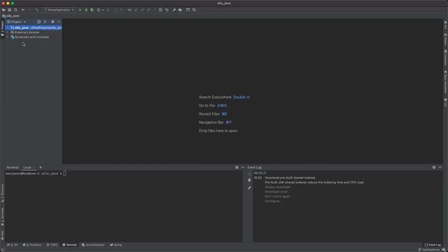The height and width of the screenshot is (252, 448).
Task: Hide the Event Log panel
Action: click(x=440, y=167)
